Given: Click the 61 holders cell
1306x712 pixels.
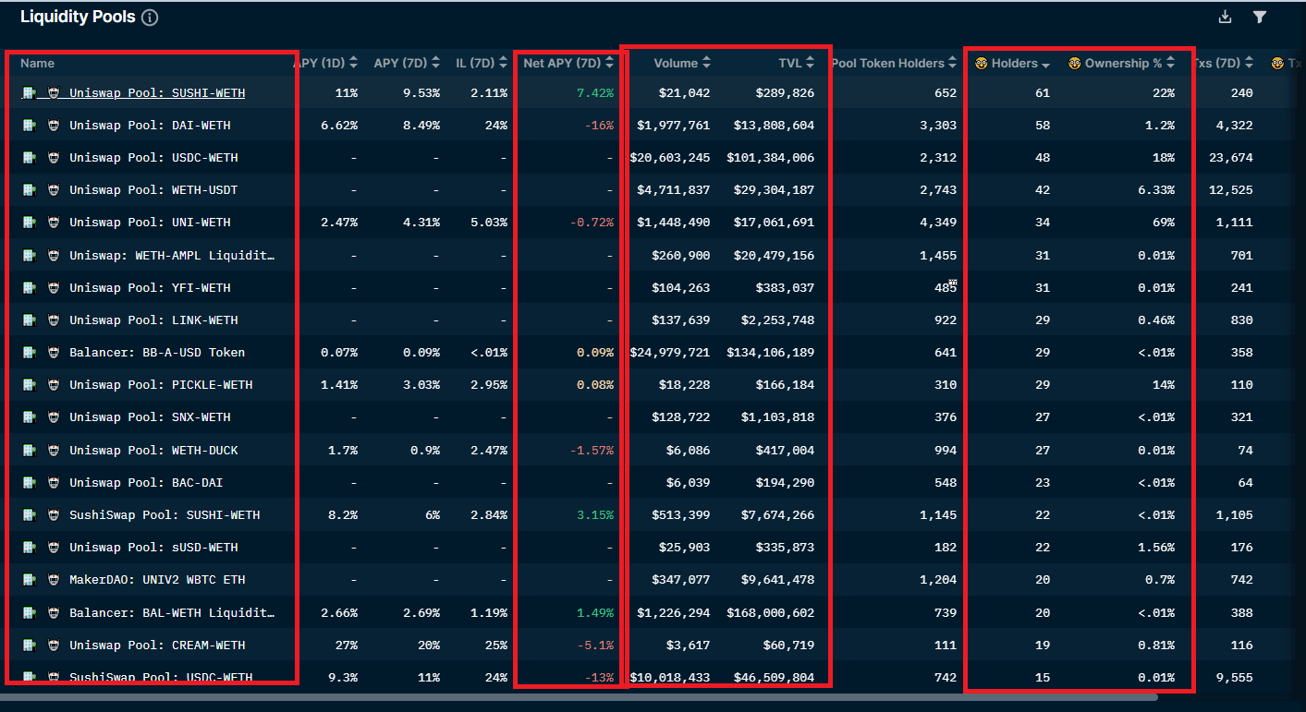Looking at the screenshot, I should click(x=1043, y=93).
